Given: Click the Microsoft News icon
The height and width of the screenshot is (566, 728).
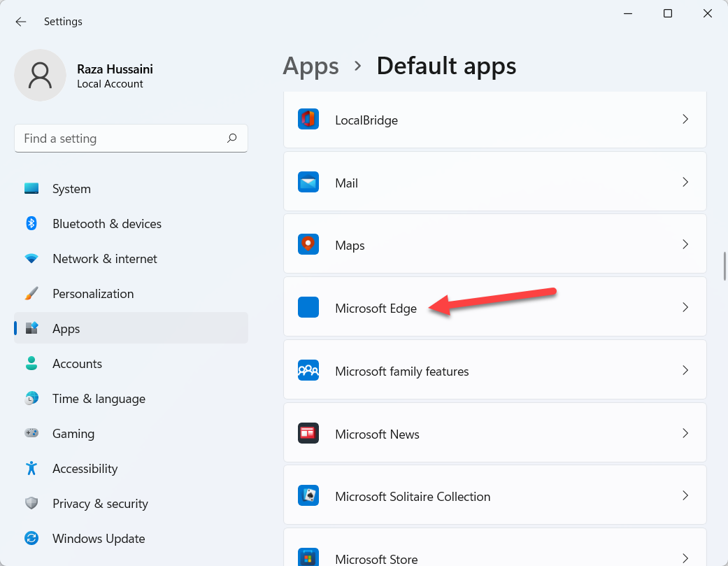Looking at the screenshot, I should tap(308, 434).
